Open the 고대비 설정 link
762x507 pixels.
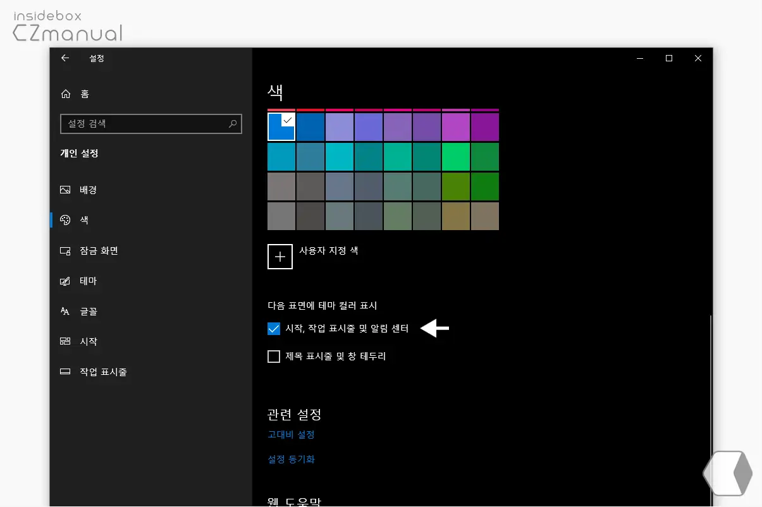pos(291,435)
